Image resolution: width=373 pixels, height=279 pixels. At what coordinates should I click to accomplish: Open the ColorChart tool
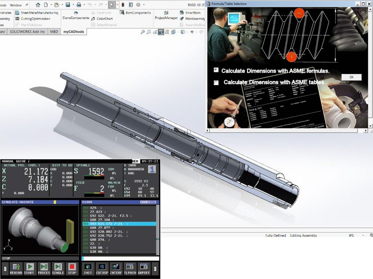[102, 19]
